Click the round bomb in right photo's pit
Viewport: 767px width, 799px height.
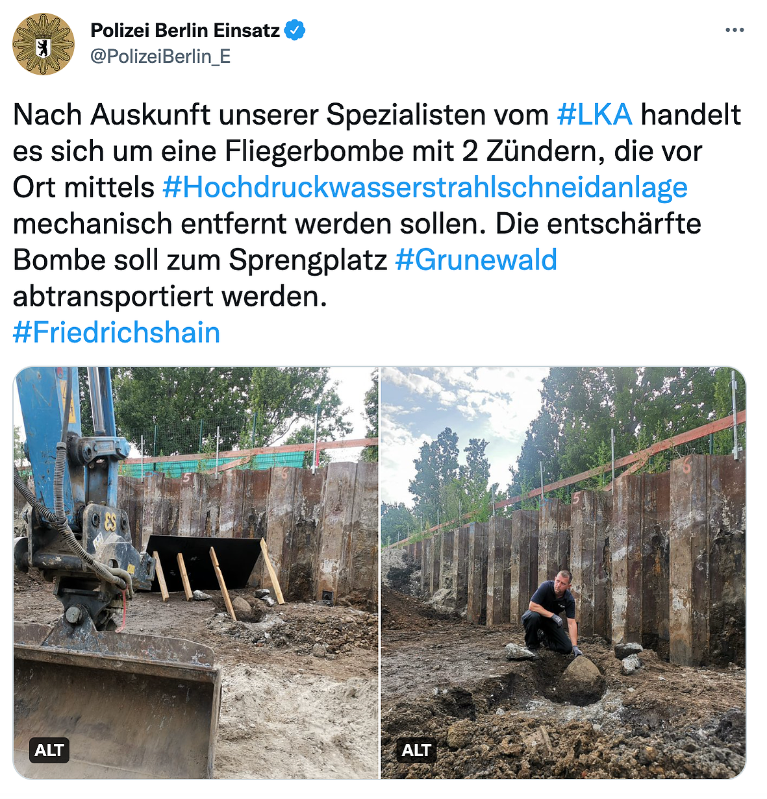581,680
